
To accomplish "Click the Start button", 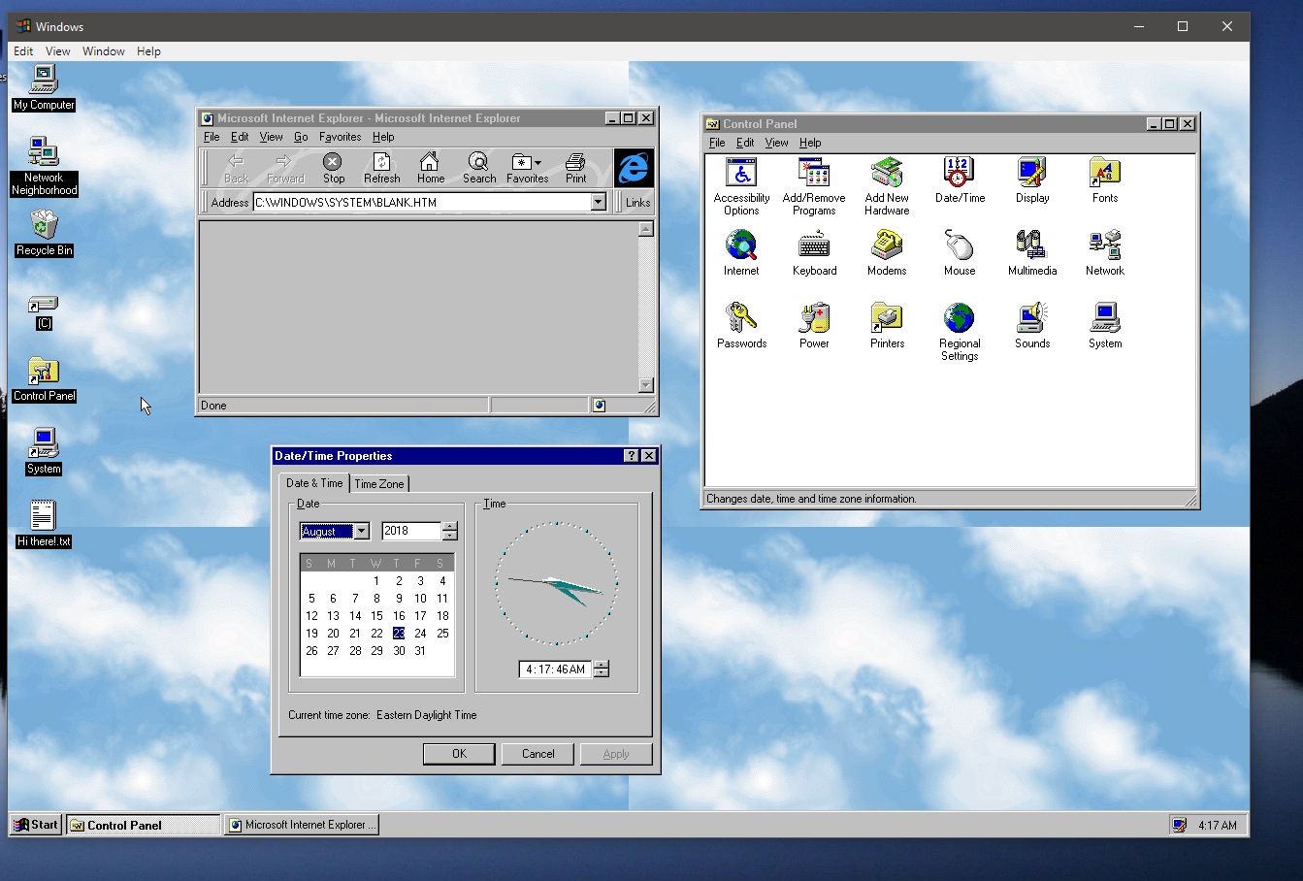I will tap(35, 825).
